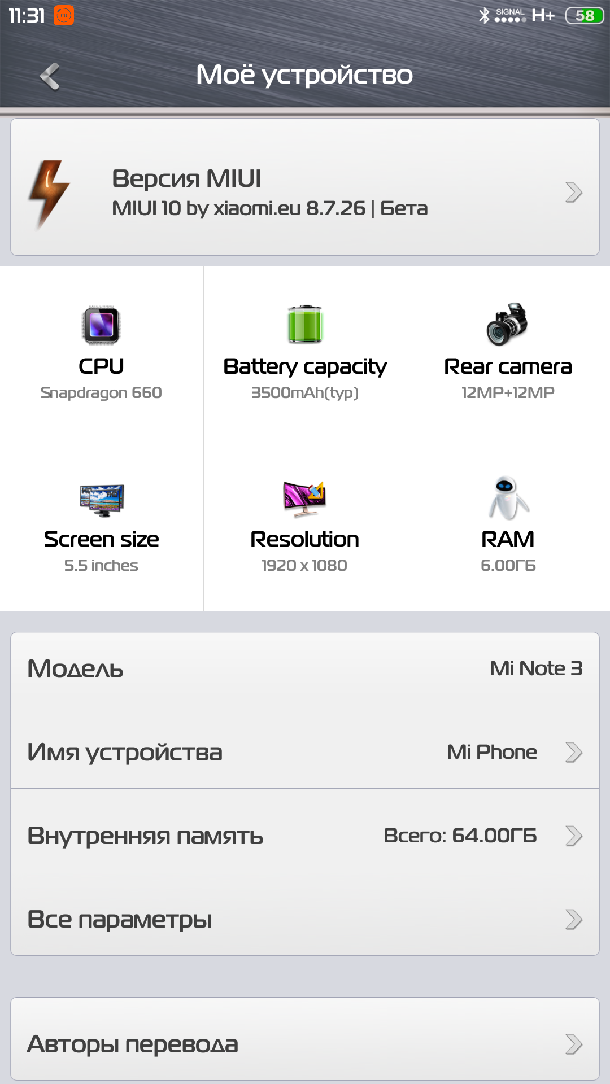Tap the Версия MIUI title text
610x1084 pixels.
click(x=186, y=178)
